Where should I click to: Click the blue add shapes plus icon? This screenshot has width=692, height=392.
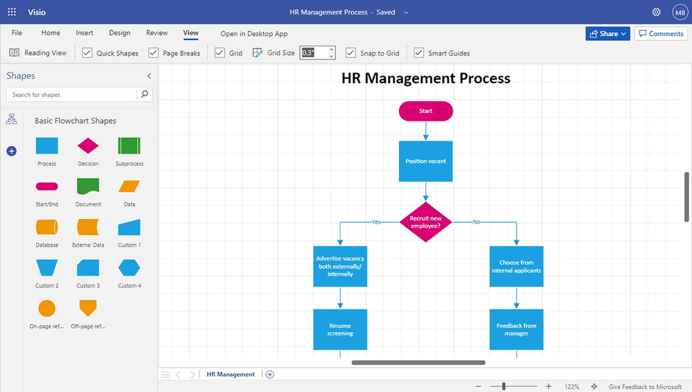tap(12, 151)
